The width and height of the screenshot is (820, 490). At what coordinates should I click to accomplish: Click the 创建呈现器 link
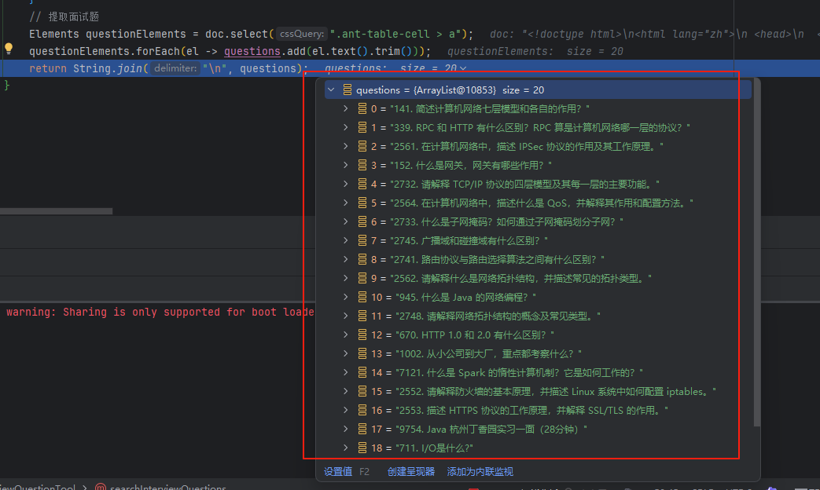click(x=411, y=472)
